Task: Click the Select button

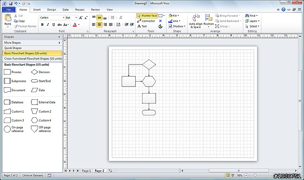Action: 252,26
